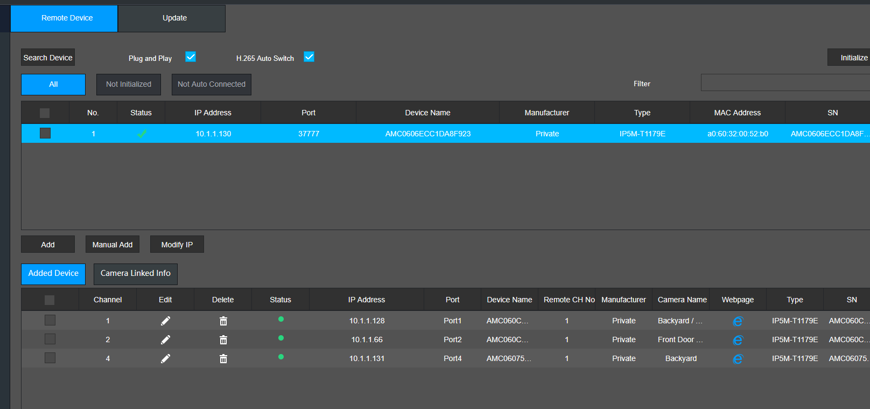Screen dimensions: 870x409
Task: Check the channel 4 row checkbox
Action: [50, 358]
